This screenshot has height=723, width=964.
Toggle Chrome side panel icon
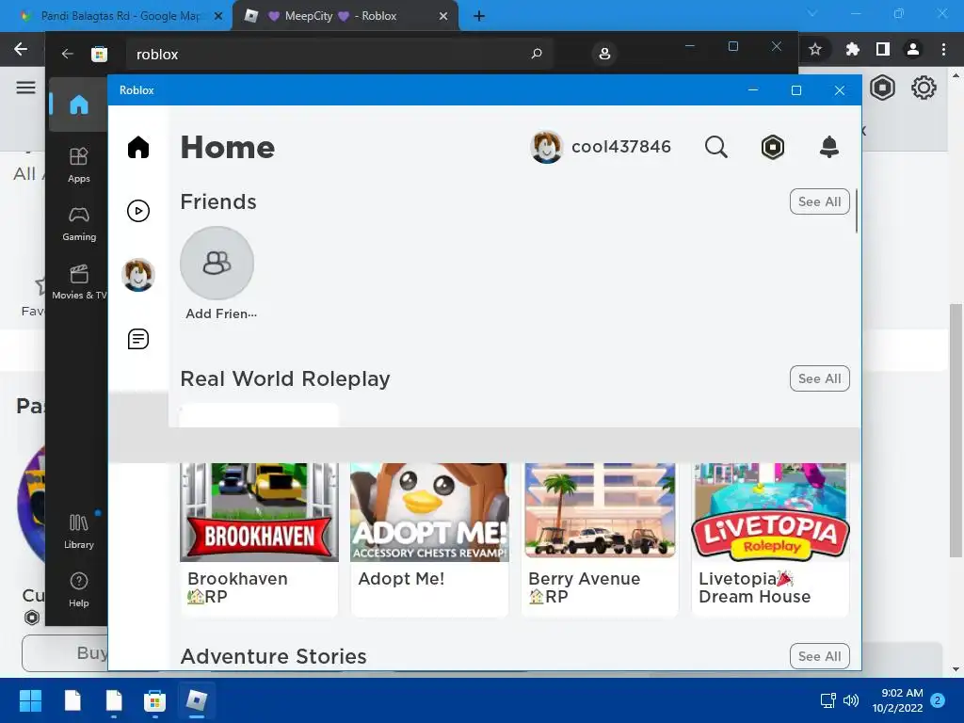coord(883,49)
